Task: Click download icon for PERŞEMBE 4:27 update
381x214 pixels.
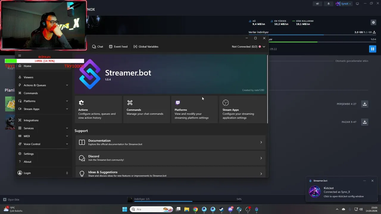Action: tap(365, 104)
